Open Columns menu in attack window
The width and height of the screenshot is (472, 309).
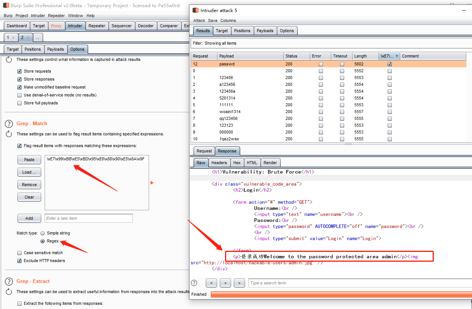(x=228, y=20)
